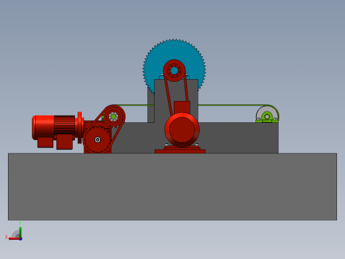Click the blue Z axis dot on the triad
Image resolution: width=345 pixels, height=259 pixels.
pos(21,239)
